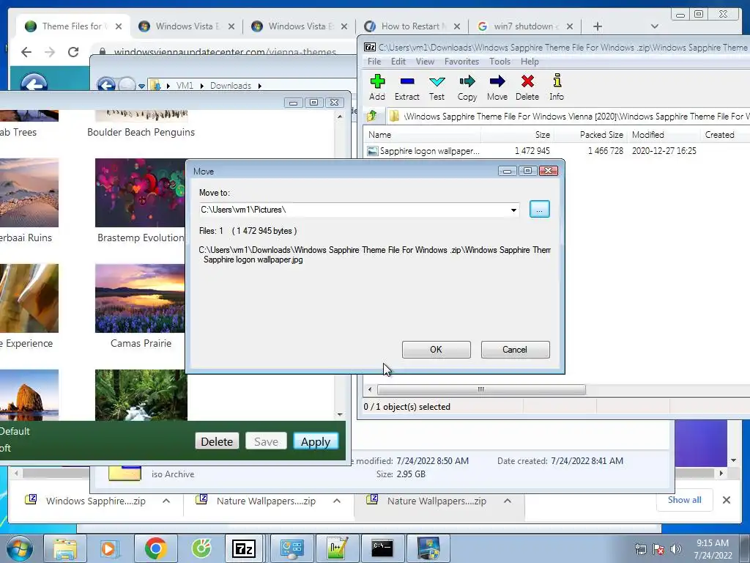Open the Favorites menu in 7-Zip
The height and width of the screenshot is (563, 750).
461,62
